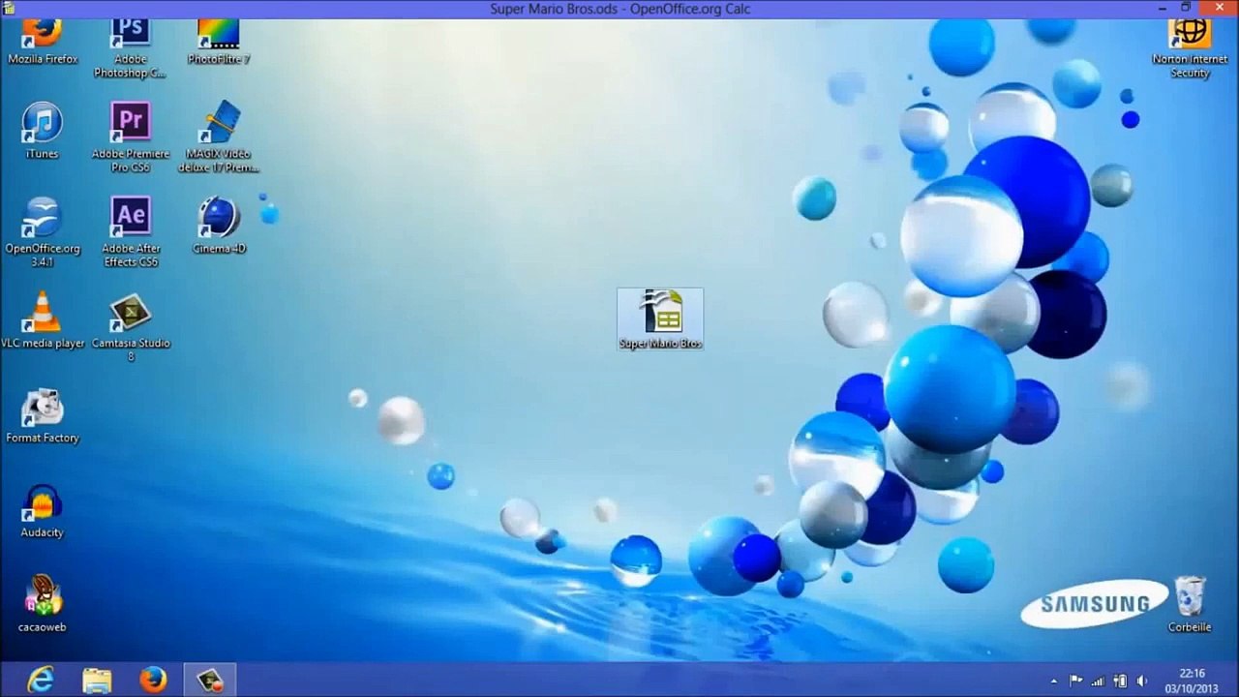Click the Adobe After Effects CS6 icon
Image resolution: width=1239 pixels, height=697 pixels.
pos(131,232)
